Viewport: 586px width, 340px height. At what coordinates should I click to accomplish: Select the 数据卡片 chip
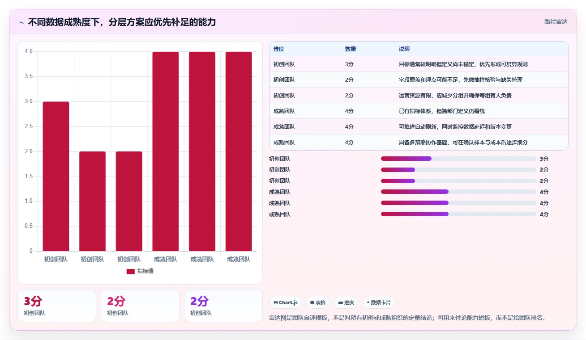pos(379,302)
